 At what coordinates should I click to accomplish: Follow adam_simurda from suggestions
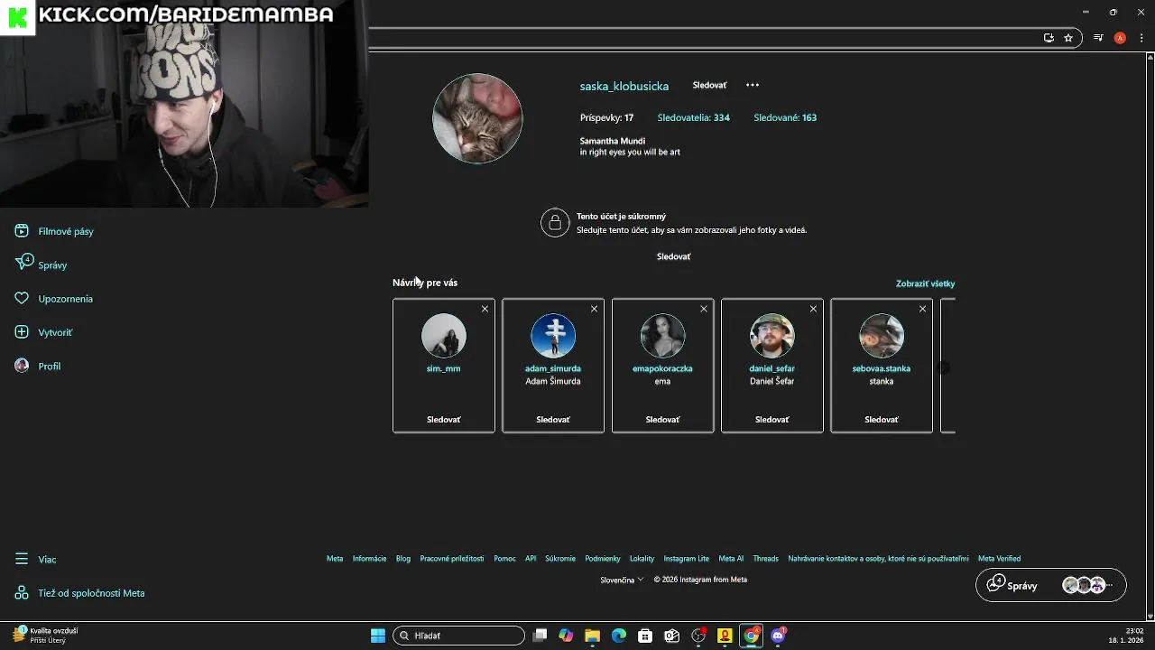553,420
